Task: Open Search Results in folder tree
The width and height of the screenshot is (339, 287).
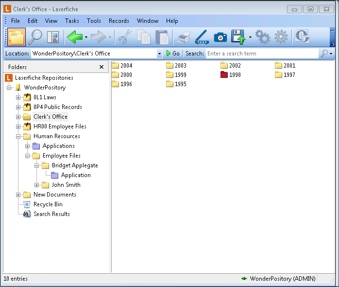Action: [x=47, y=214]
